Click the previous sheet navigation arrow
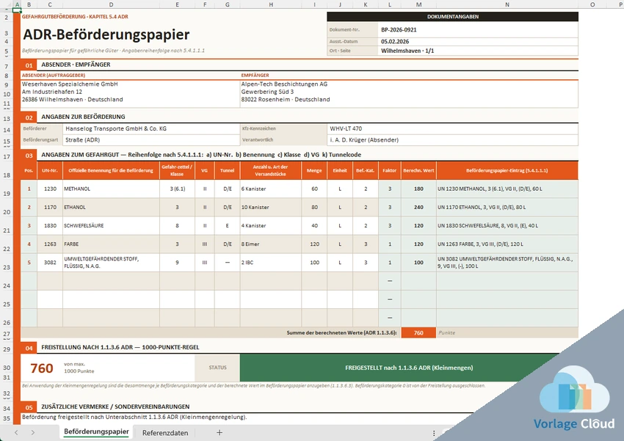 pos(16,432)
